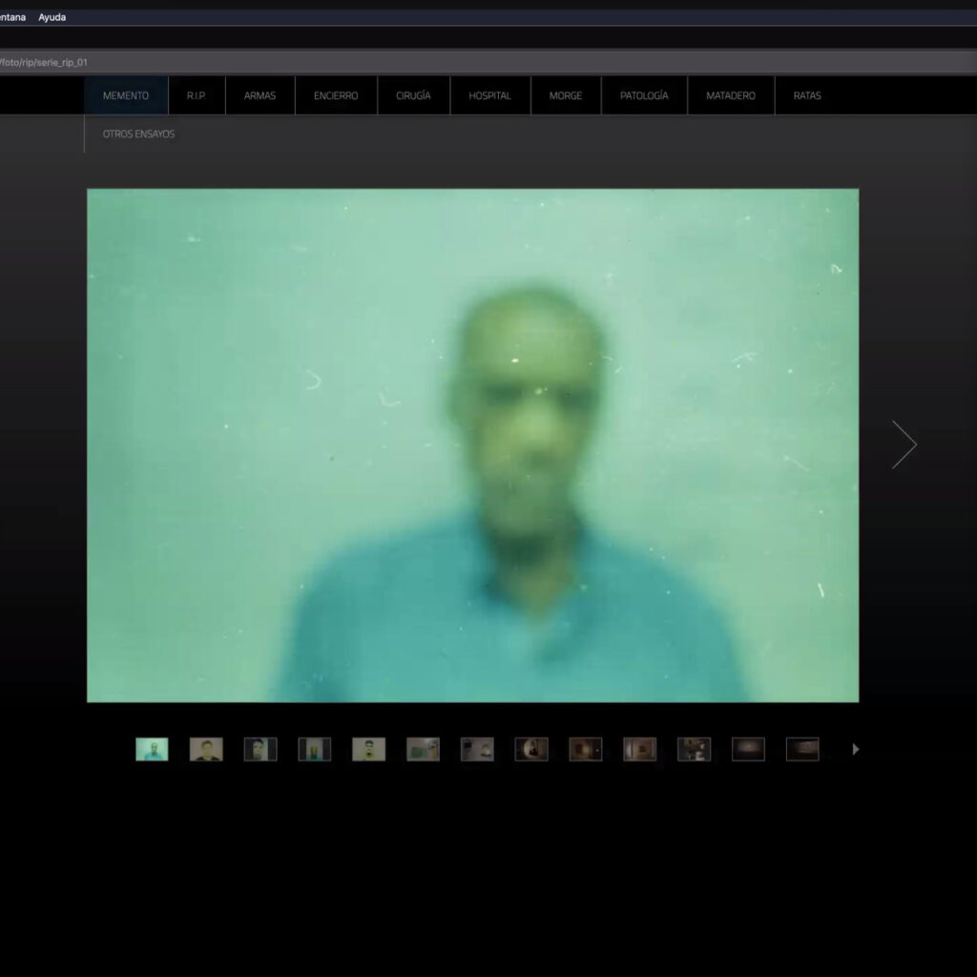Open the R.I.P. gallery tab

pos(197,95)
